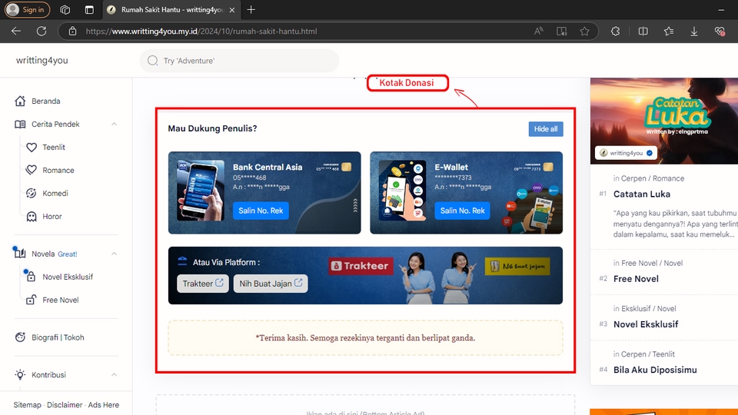Open a new tab with plus icon

coord(251,9)
